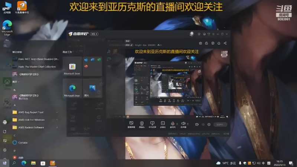Share the live room via share icon
The image size is (297, 167).
[225, 43]
